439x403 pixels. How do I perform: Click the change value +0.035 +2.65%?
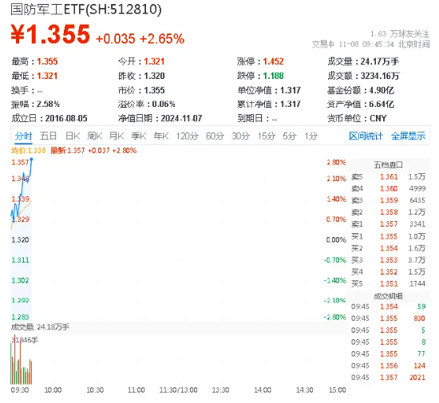[x=140, y=38]
